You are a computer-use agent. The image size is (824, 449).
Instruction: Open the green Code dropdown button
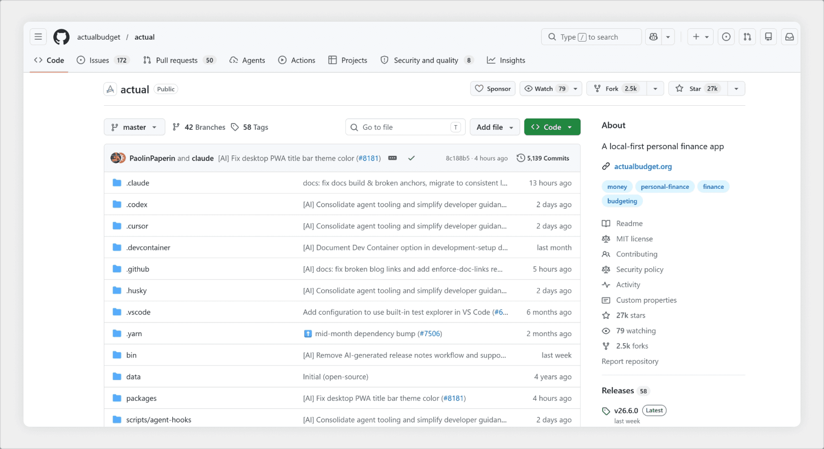pos(552,127)
